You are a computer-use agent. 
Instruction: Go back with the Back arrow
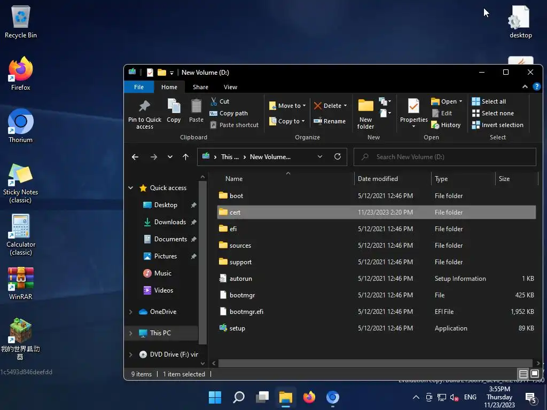[x=135, y=157]
